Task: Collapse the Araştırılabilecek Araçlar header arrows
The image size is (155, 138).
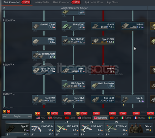Action: [x=4, y=8]
